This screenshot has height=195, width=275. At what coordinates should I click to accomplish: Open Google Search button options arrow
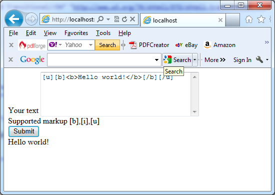(195, 60)
